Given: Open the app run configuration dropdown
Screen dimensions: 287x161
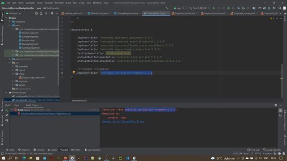Looking at the screenshot, I should [179, 8].
